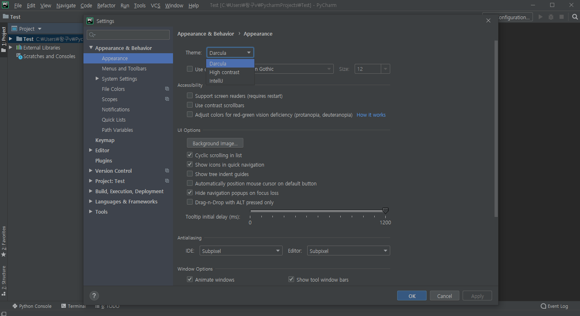The image size is (580, 316).
Task: Open the Navigate menu
Action: click(x=66, y=6)
